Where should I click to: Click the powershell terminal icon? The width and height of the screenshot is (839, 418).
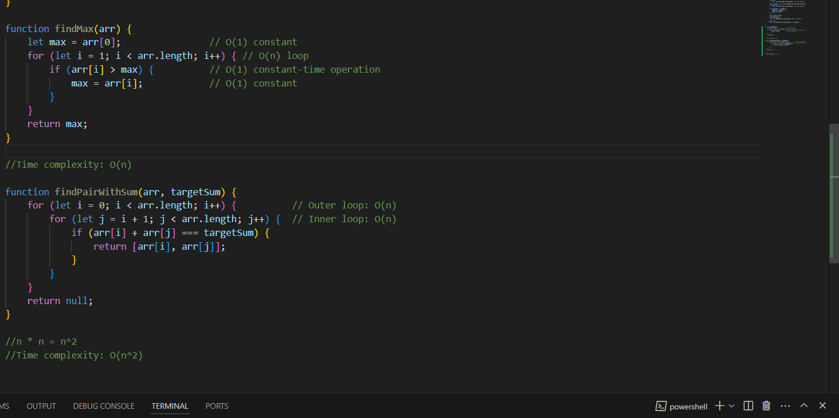pos(661,406)
